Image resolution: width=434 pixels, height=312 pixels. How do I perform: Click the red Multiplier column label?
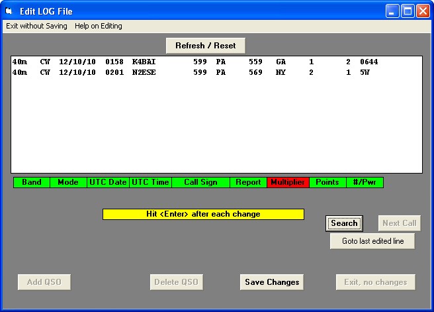click(288, 182)
